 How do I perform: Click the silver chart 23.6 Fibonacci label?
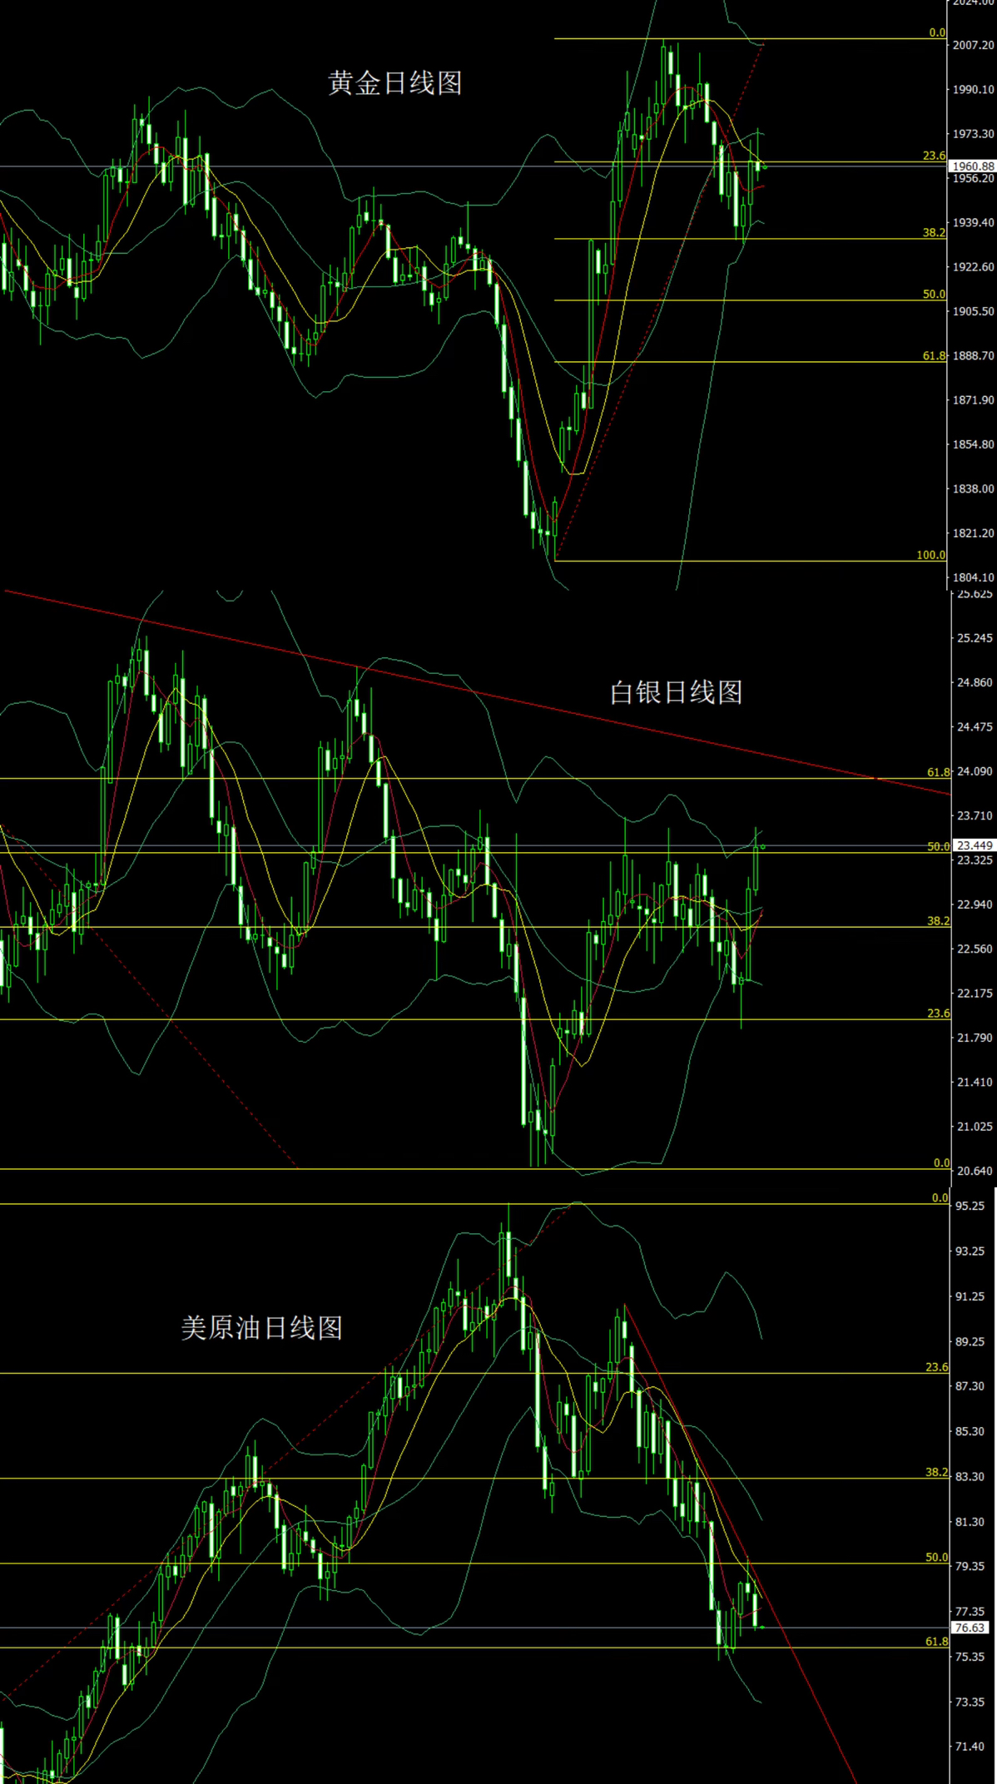tap(939, 1013)
